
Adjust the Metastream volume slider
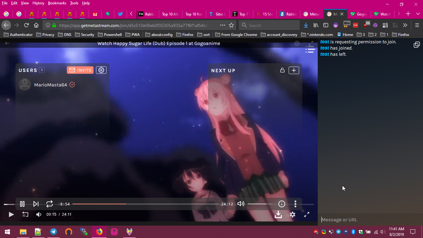tap(260, 204)
